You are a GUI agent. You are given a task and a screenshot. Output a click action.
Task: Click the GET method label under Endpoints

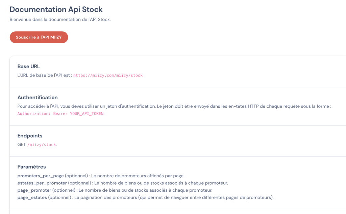click(x=22, y=145)
